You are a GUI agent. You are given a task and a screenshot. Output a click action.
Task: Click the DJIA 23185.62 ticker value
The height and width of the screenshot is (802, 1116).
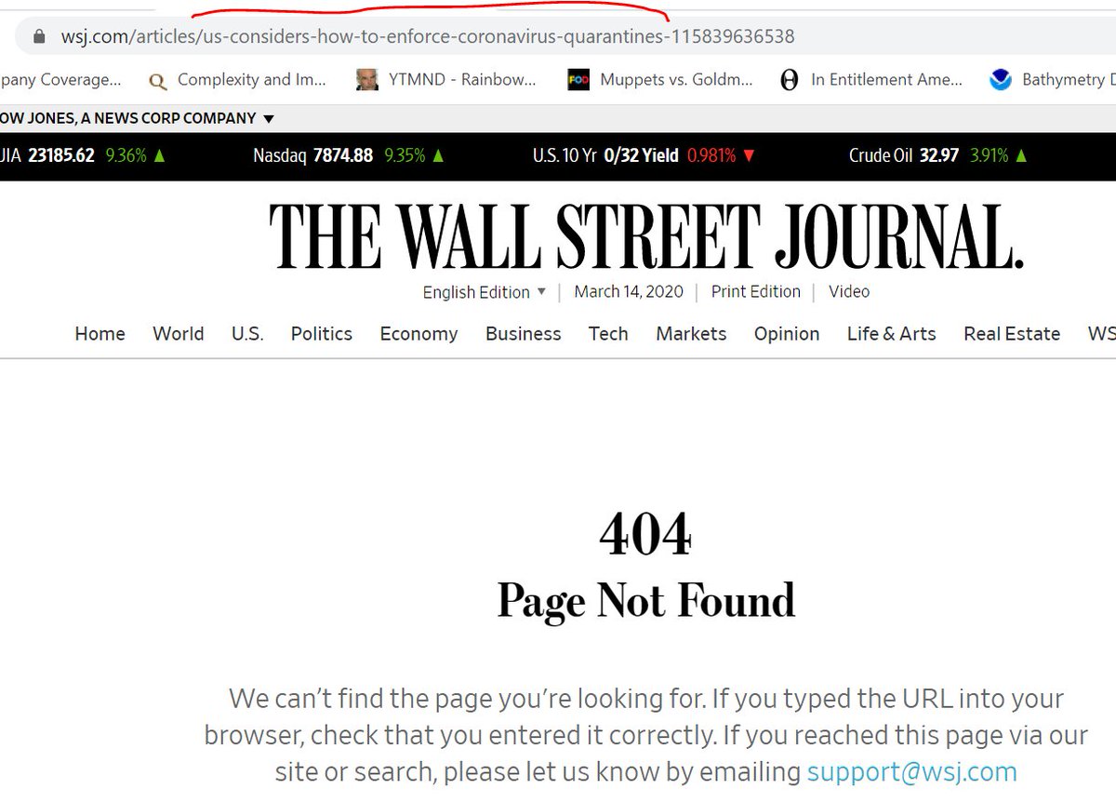pos(61,155)
